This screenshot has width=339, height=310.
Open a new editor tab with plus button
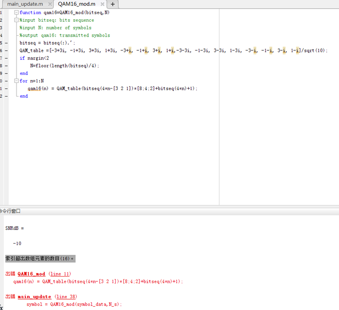[x=113, y=4]
